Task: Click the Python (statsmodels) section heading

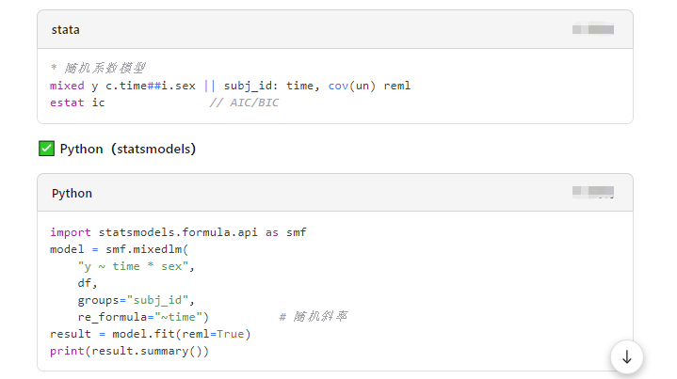Action: [127, 149]
